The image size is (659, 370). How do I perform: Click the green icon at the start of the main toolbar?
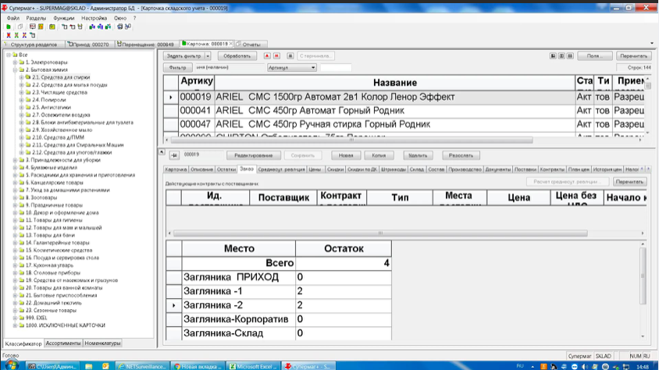(x=9, y=27)
